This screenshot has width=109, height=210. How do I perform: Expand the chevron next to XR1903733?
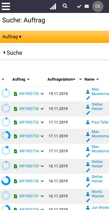[x=42, y=136]
